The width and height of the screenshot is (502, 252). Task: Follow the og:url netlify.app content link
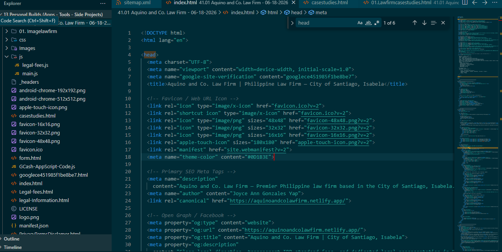303,230
